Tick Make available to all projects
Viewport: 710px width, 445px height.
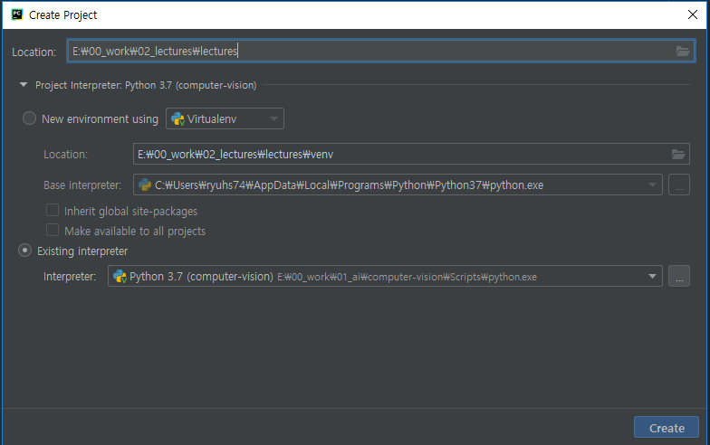pyautogui.click(x=53, y=230)
